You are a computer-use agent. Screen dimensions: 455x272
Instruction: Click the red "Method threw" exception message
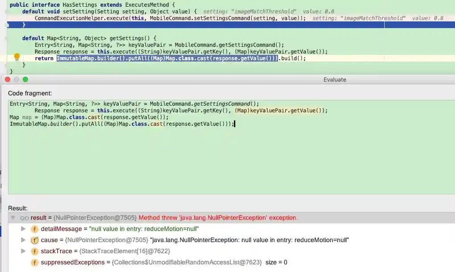pyautogui.click(x=218, y=218)
